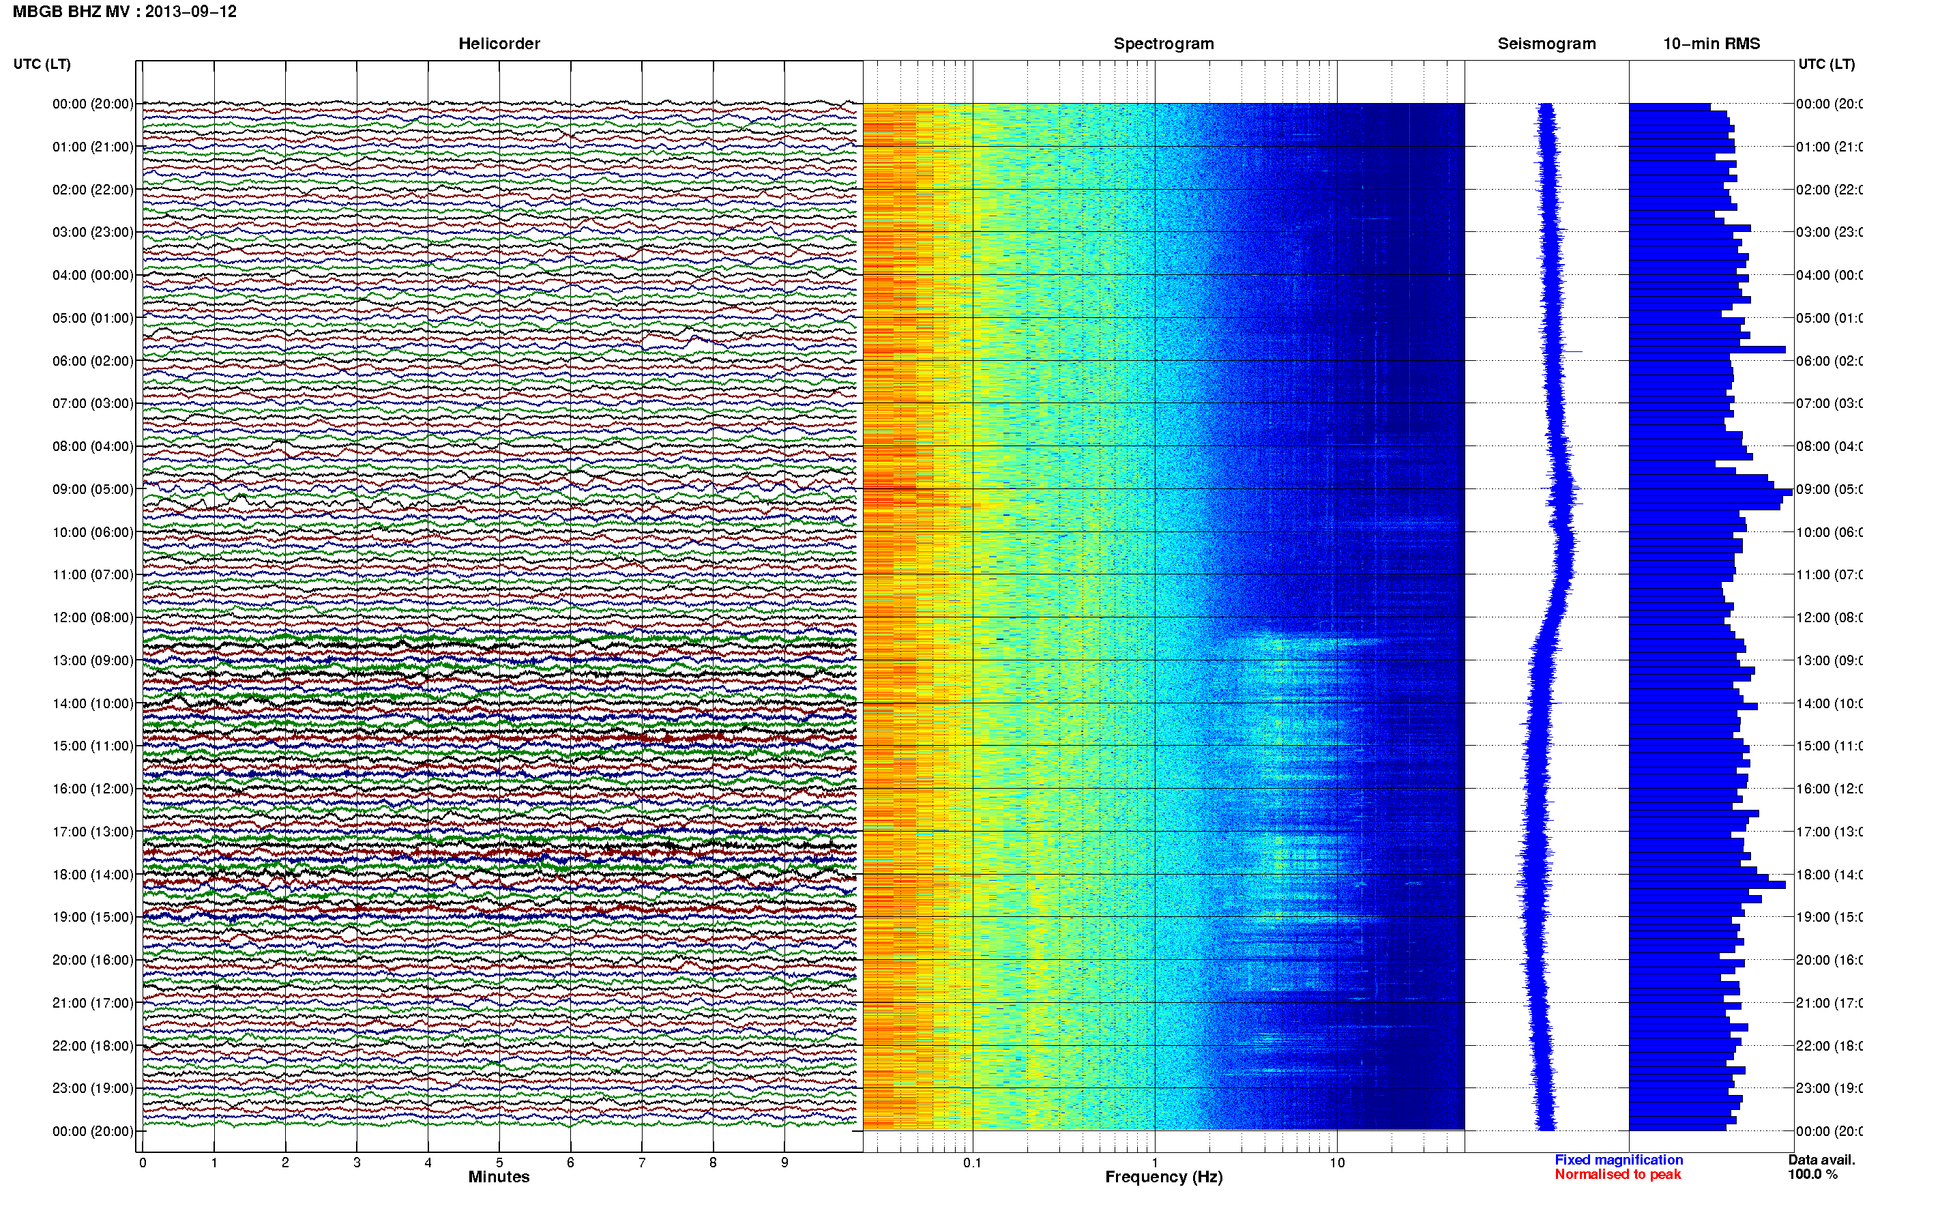Click left axis label 14:00 (10:00)
Viewport: 1940px width, 1213px height.
coord(93,703)
